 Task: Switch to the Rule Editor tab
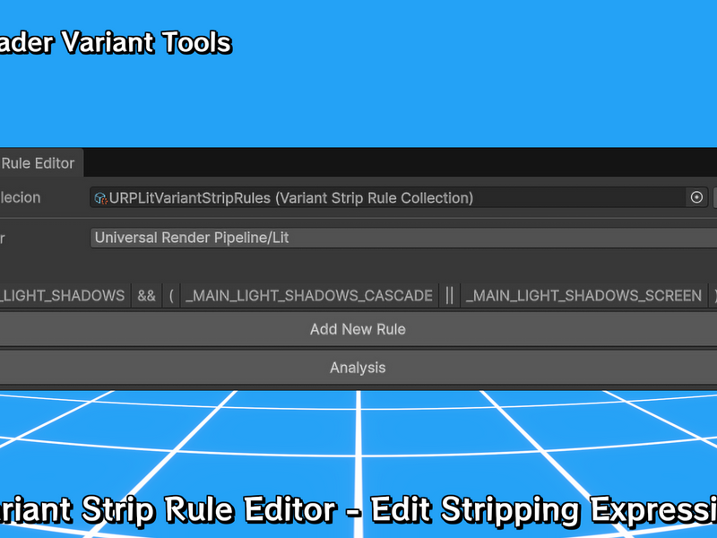41,163
